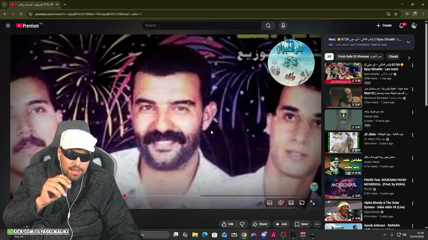
Task: Close the YouTube browser tab
Action: (x=57, y=5)
